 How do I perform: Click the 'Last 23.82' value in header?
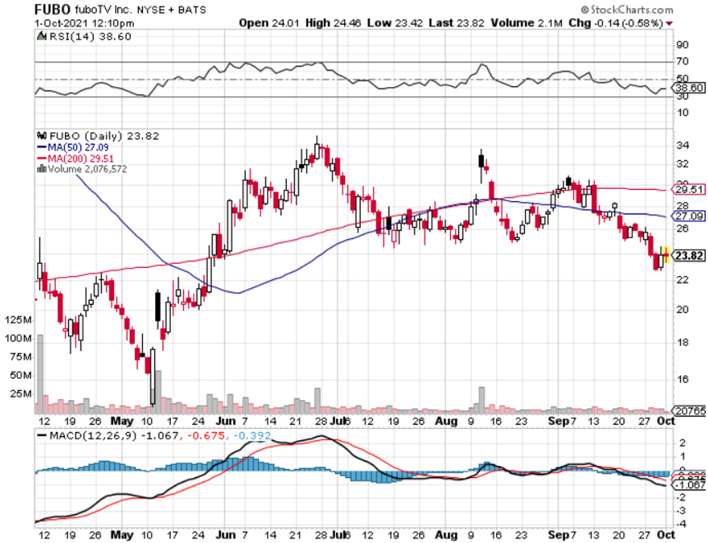click(457, 23)
